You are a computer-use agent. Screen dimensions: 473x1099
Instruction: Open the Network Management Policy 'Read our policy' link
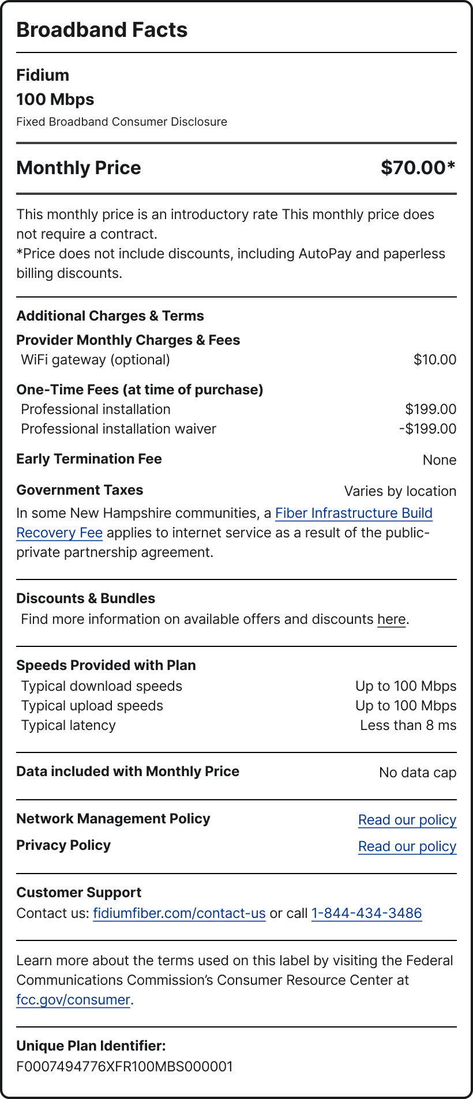pos(407,820)
